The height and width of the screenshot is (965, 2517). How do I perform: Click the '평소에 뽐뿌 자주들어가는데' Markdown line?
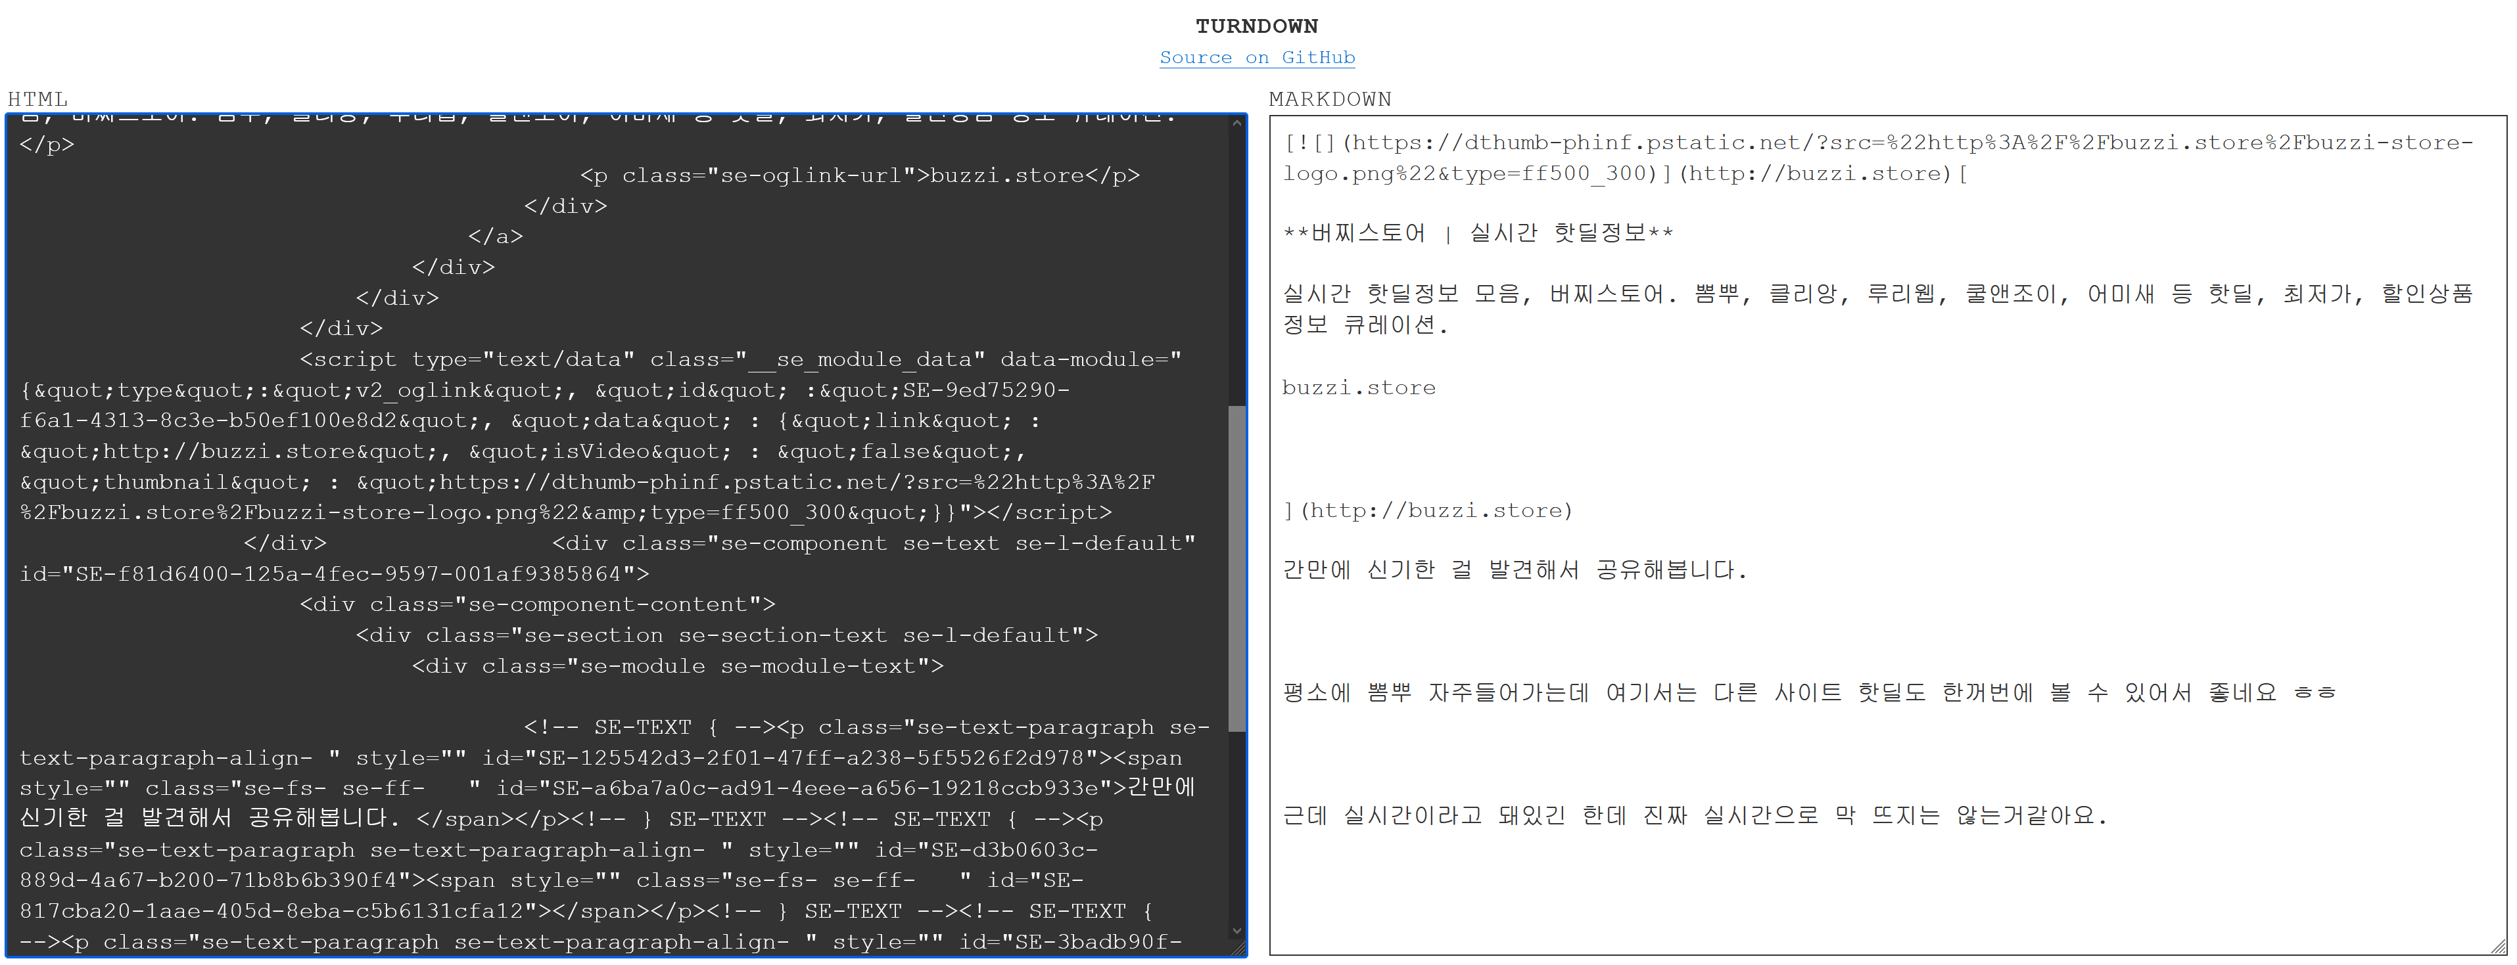[1808, 694]
